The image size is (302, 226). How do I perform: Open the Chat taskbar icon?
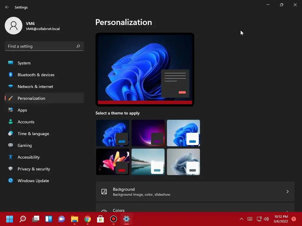pos(61,219)
